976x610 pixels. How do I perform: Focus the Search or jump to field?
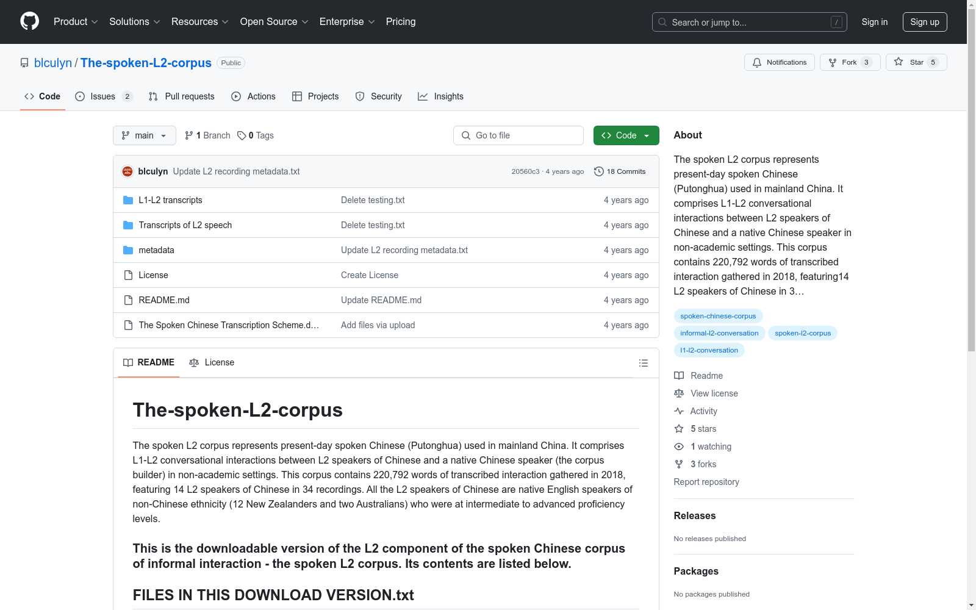click(x=750, y=22)
